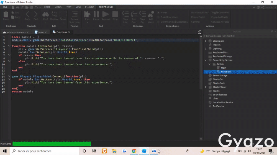Select On Unhandled Exceptions option
Viewport: 277px width, 155px height.
(172, 22)
